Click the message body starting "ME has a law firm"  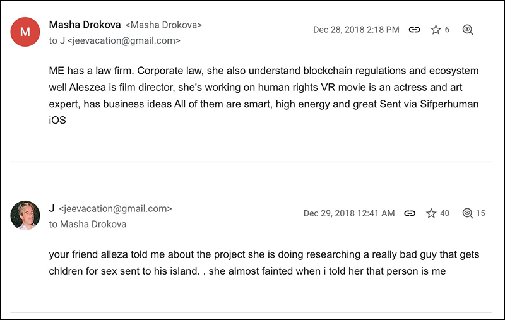point(263,95)
